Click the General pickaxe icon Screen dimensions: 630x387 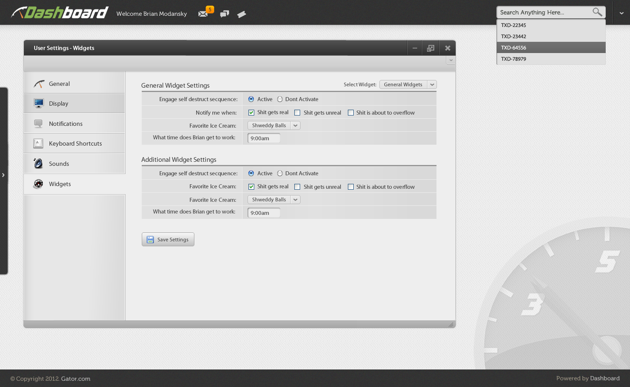click(39, 84)
